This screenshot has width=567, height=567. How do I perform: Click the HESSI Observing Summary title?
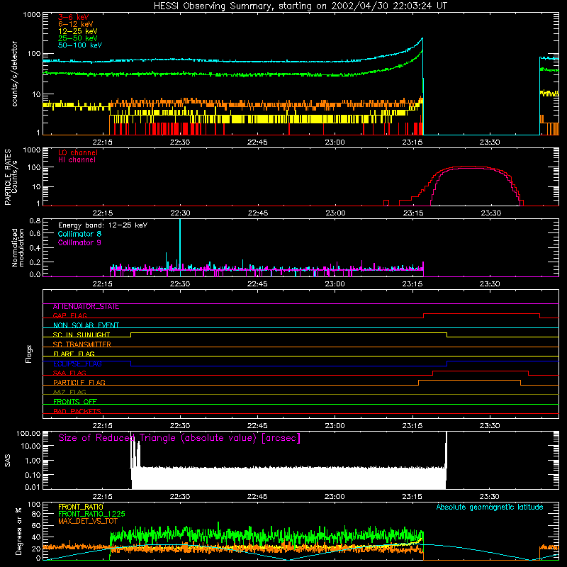pos(300,6)
